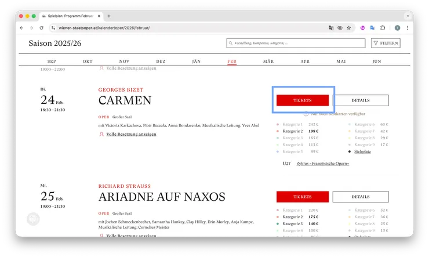
Task: Switch to the OKT month
Action: tap(88, 61)
